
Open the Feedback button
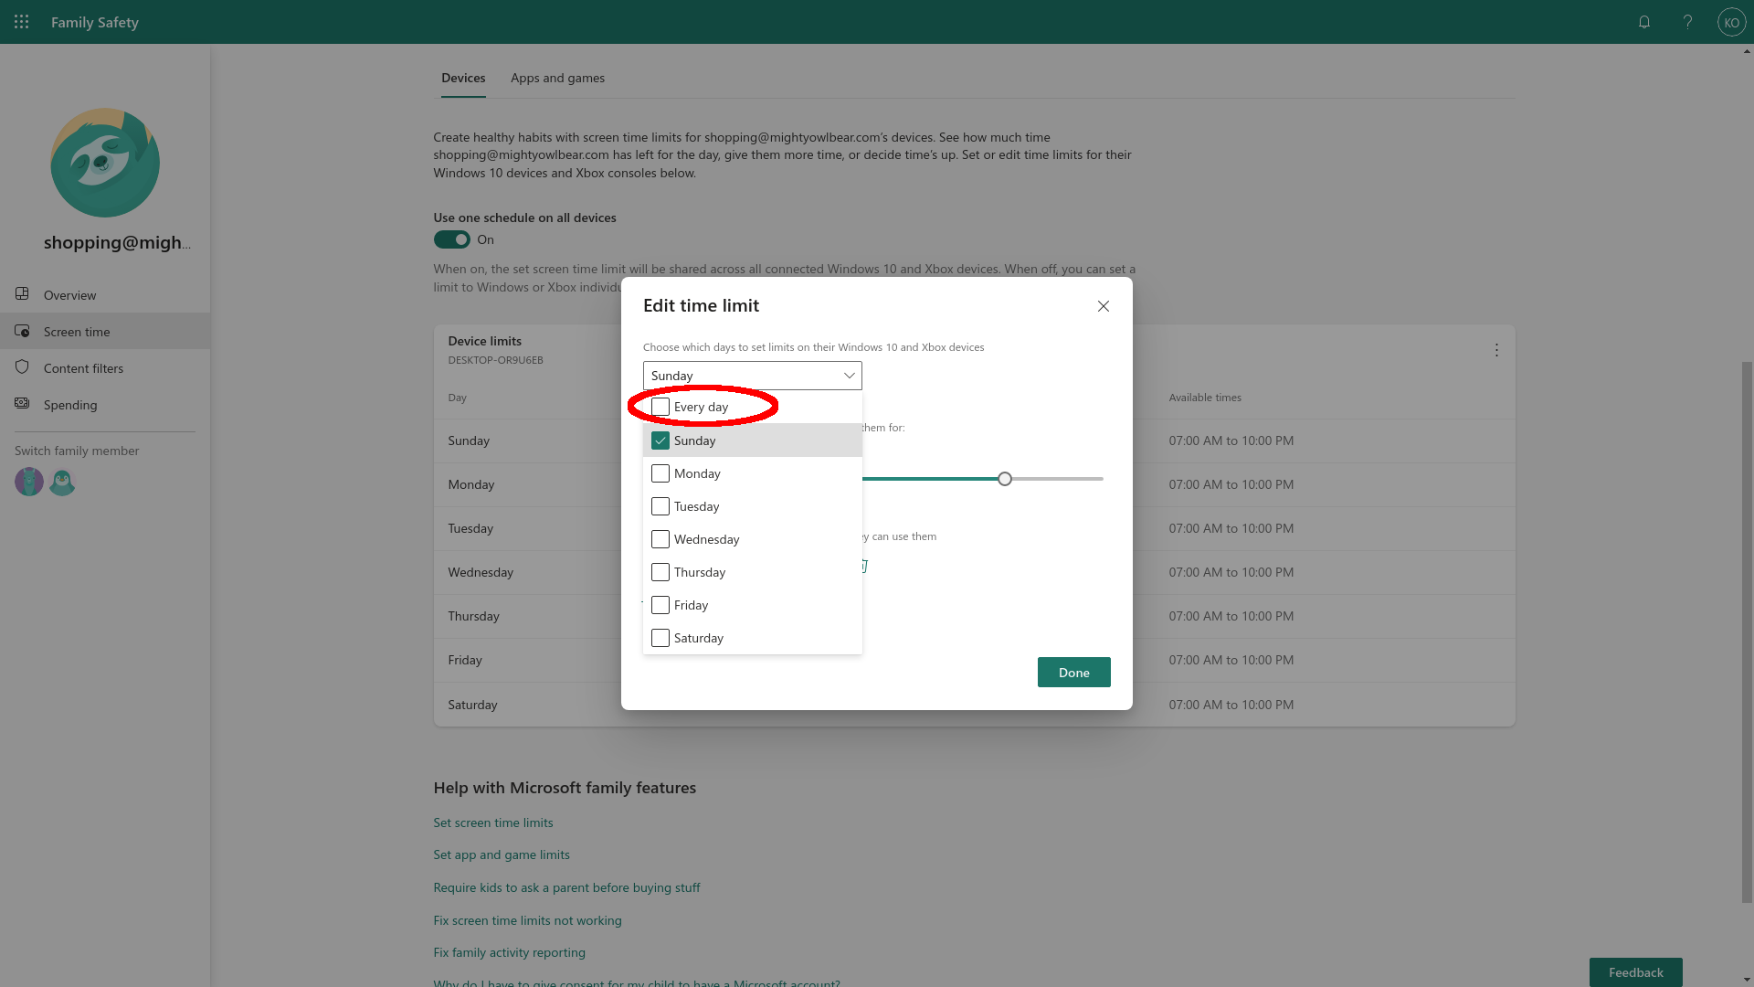pos(1635,972)
